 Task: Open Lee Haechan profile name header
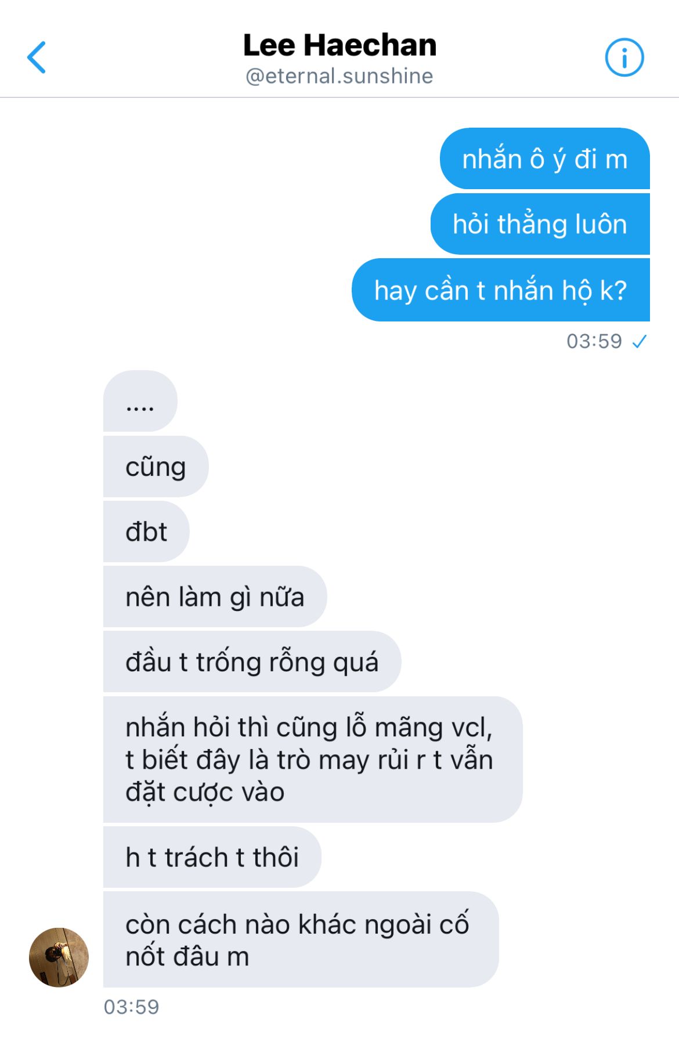point(339,45)
